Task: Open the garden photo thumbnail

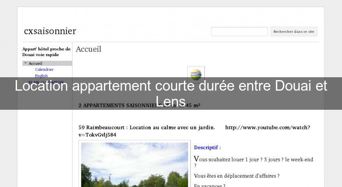Action: pos(135,164)
